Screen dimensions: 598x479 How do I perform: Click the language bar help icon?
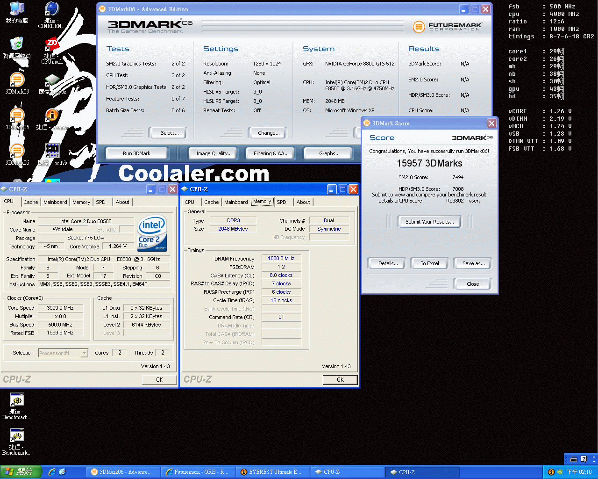click(584, 459)
